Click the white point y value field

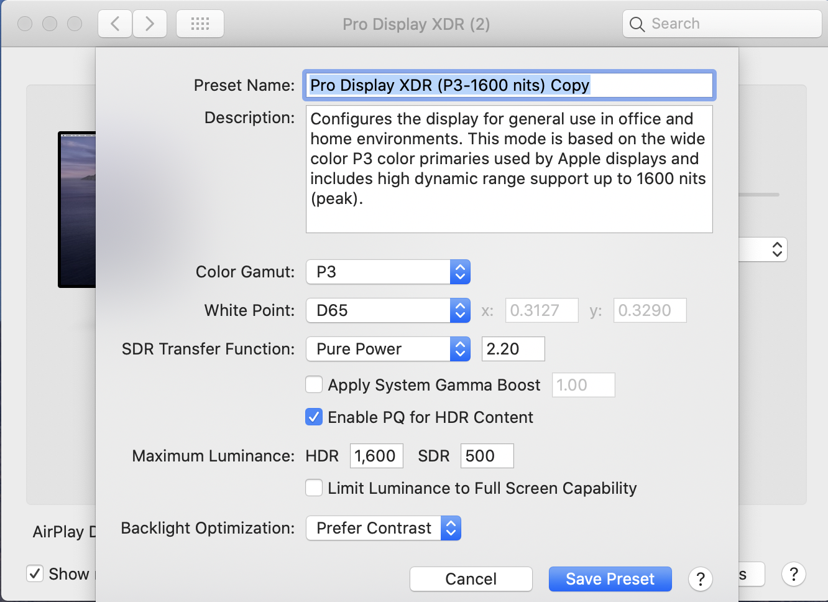point(650,310)
